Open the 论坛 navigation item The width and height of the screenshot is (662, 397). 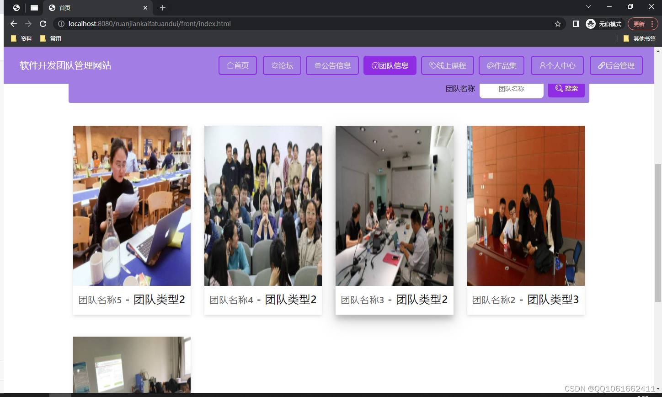coord(282,65)
